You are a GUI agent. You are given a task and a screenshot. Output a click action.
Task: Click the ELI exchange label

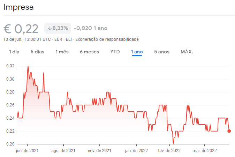pyautogui.click(x=69, y=39)
